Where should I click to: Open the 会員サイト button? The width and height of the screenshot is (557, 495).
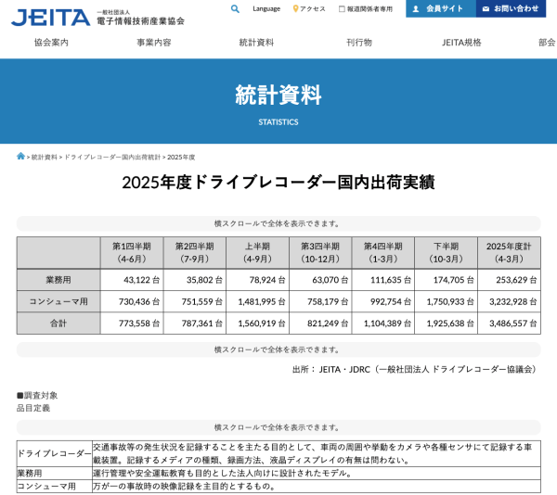[441, 8]
